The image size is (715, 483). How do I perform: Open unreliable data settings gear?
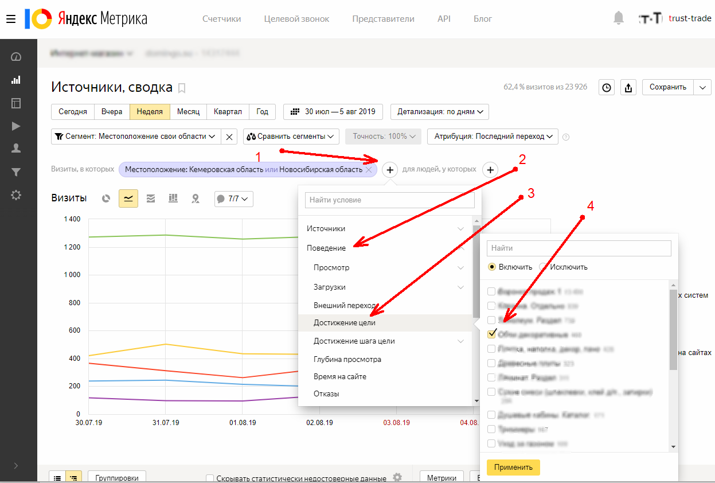(397, 477)
